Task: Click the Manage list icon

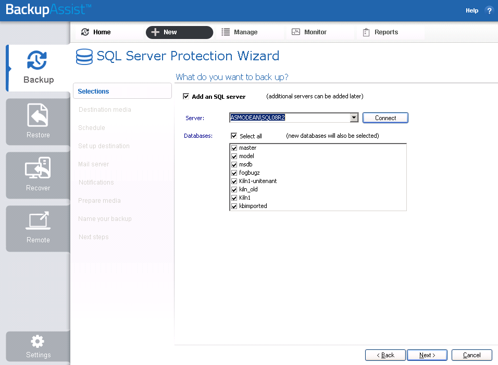Action: coord(226,32)
